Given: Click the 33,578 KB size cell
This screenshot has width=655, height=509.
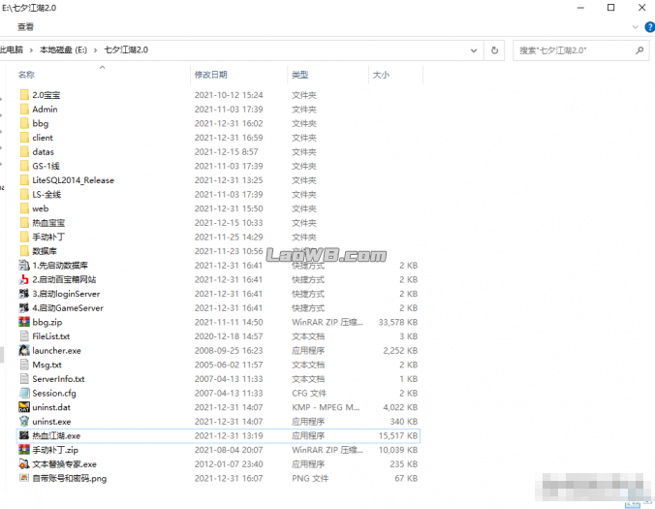Looking at the screenshot, I should [398, 322].
